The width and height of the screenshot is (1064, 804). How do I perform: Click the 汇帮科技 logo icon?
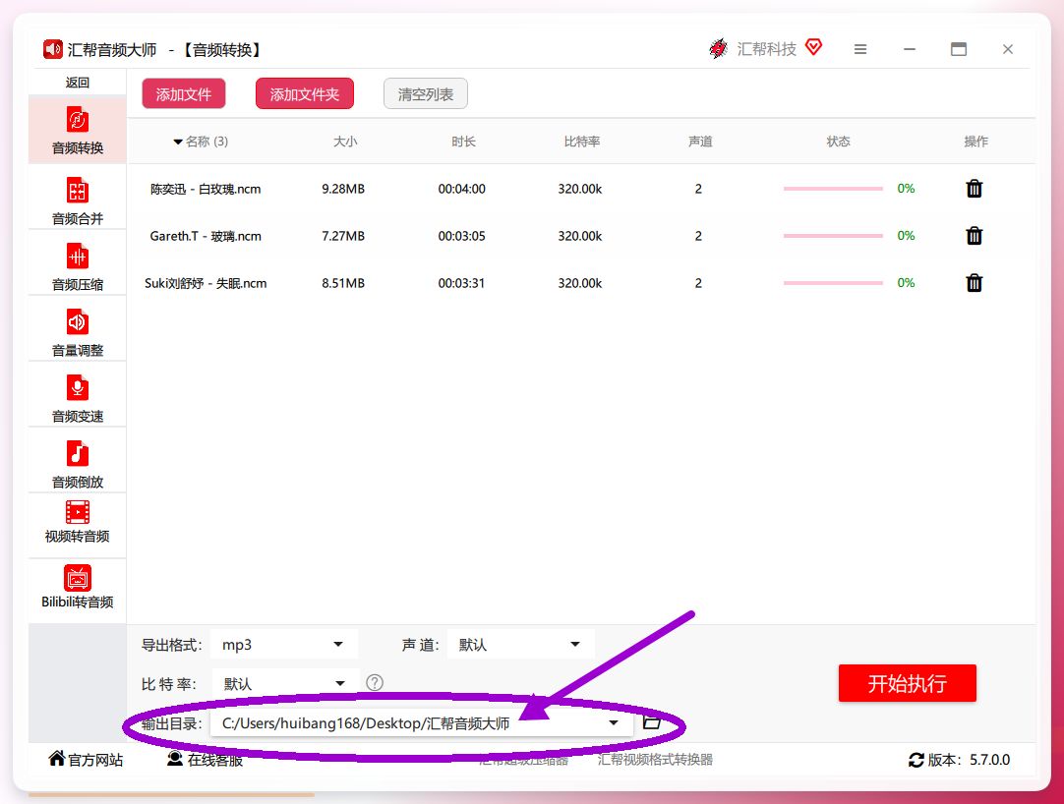click(718, 49)
